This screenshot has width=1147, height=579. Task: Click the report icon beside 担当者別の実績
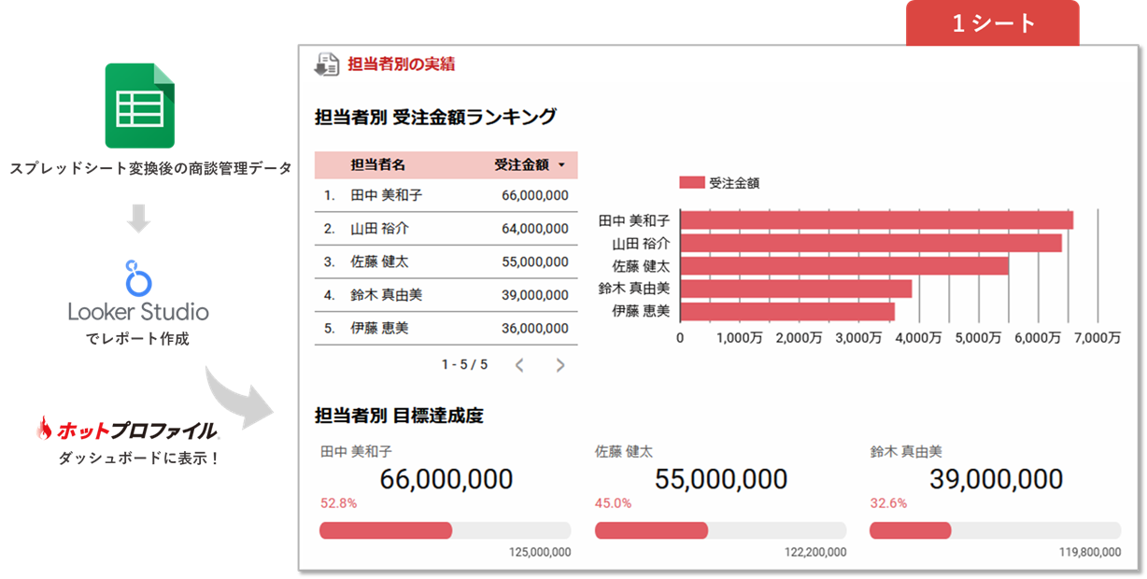[326, 64]
